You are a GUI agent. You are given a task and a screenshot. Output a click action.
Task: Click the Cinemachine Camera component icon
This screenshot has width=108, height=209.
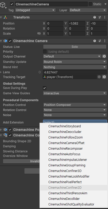[x=6, y=41]
